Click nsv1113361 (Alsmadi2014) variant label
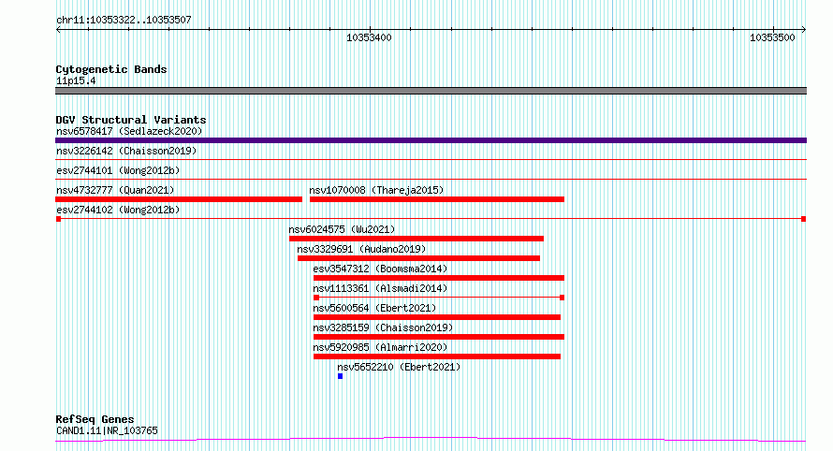Image resolution: width=833 pixels, height=451 pixels. click(x=380, y=288)
